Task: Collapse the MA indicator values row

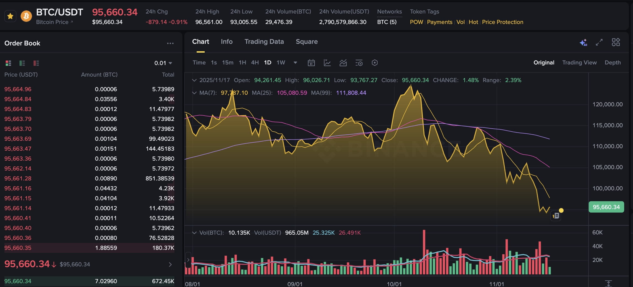Action: point(194,93)
